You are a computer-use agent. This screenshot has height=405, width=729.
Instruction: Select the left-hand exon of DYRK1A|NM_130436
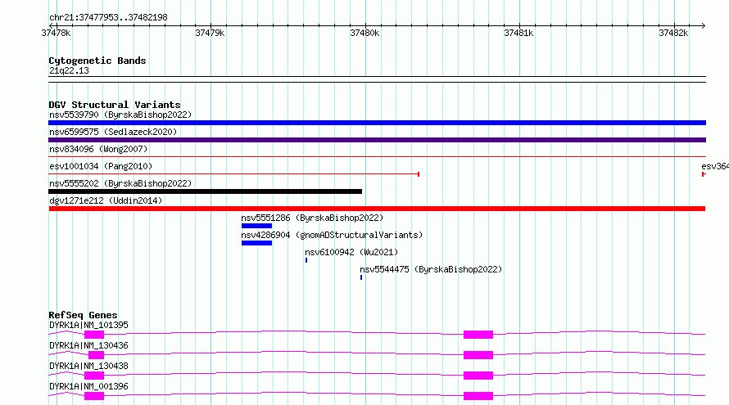tap(96, 355)
